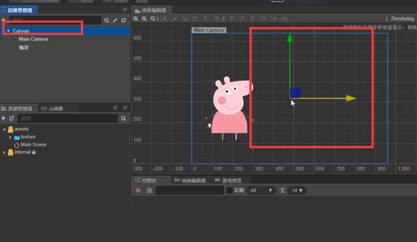Zoom out the scene editor view
This screenshot has height=242, width=417.
144,19
